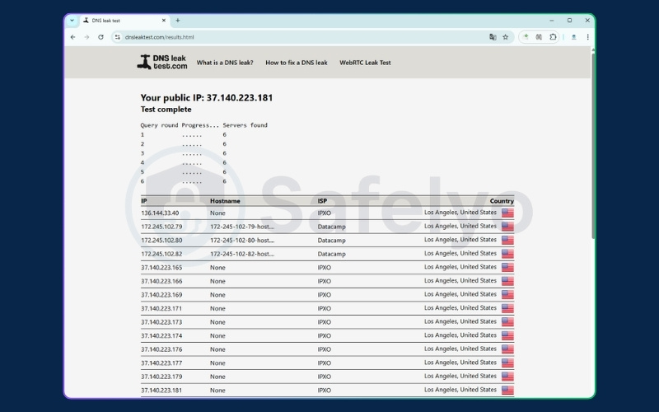Maximize the browser window
Viewport: 659px width, 412px height.
(569, 20)
